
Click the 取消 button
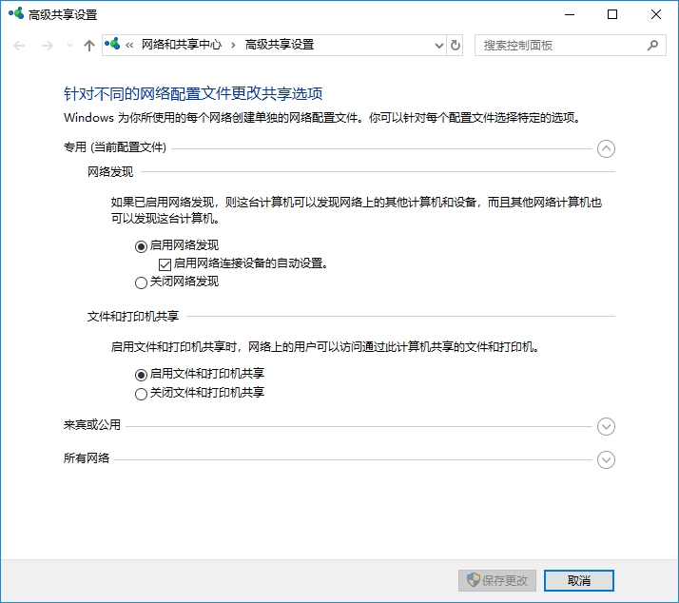[x=579, y=580]
